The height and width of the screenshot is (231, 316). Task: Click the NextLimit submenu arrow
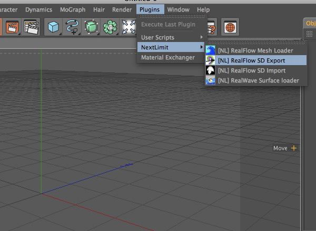201,47
